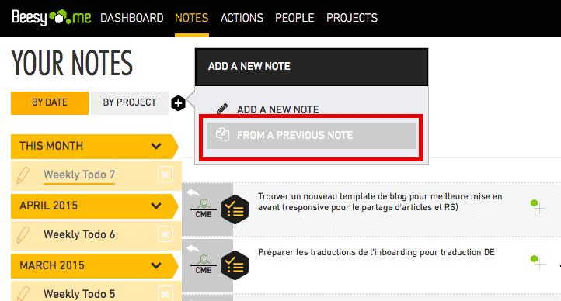Image resolution: width=561 pixels, height=301 pixels.
Task: Edit Weekly Todo 6 with pencil icon
Action: pos(23,234)
